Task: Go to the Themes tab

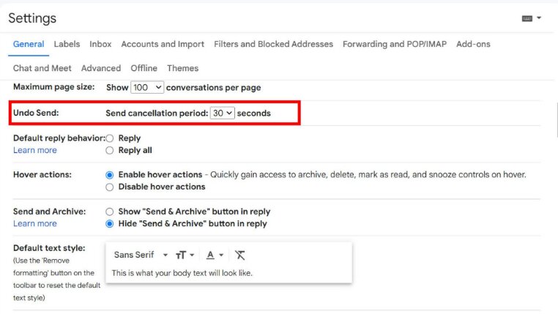Action: 183,68
